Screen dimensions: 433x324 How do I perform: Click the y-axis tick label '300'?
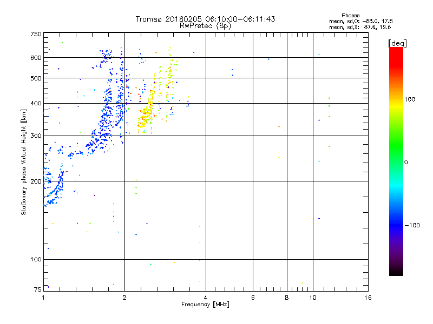pos(36,136)
